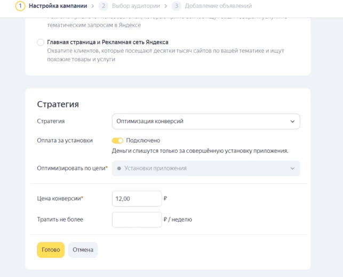Image resolution: width=343 pixels, height=277 pixels.
Task: Click chevron arrow after Выбор аудитории
Action: (166, 6)
